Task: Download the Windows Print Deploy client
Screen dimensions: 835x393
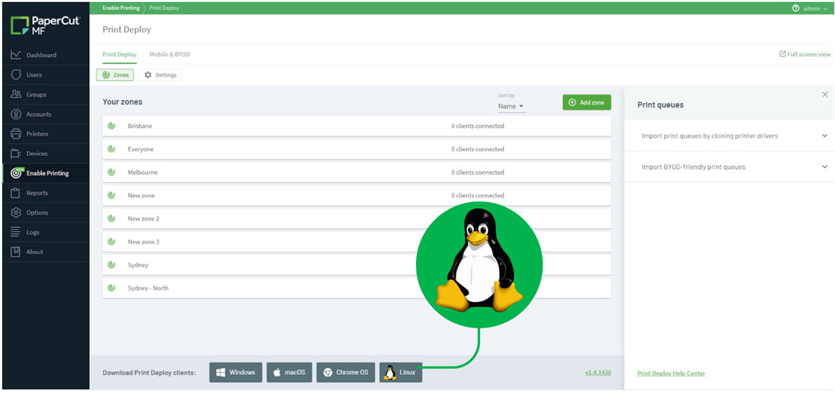Action: coord(236,372)
